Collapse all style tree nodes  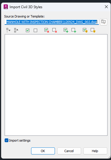click(x=16, y=30)
